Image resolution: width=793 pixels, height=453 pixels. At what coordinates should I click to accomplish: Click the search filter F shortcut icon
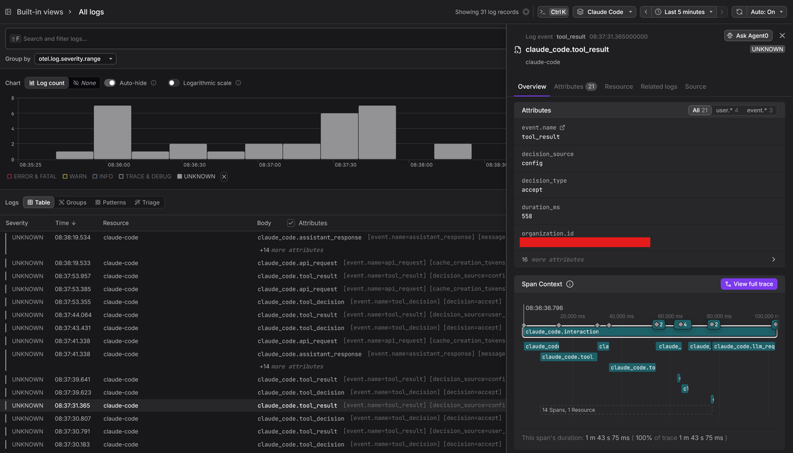click(15, 39)
